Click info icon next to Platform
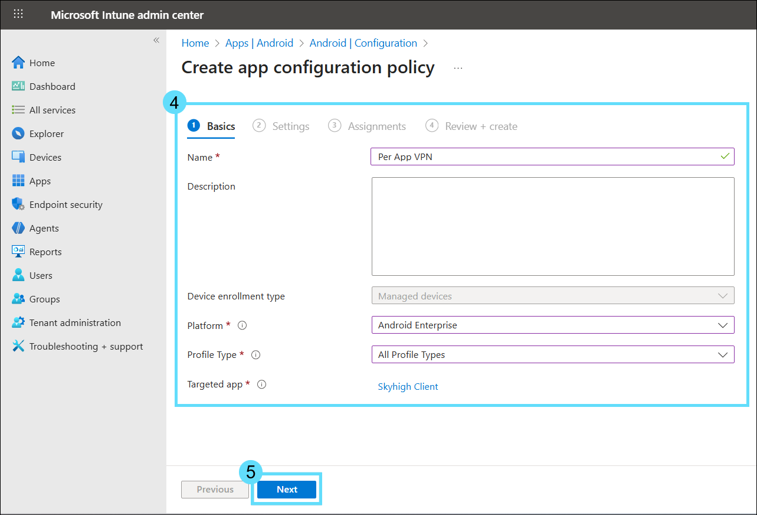Image resolution: width=757 pixels, height=515 pixels. click(242, 325)
